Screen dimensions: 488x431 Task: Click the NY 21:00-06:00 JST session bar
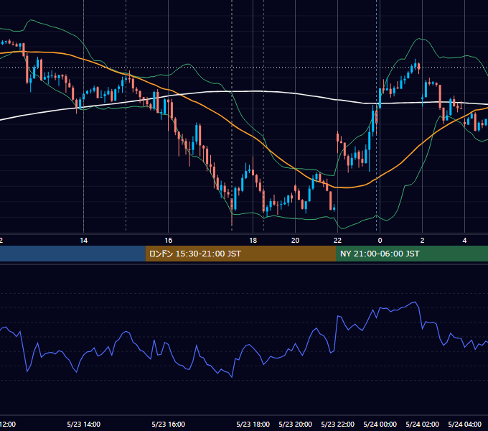(412, 254)
